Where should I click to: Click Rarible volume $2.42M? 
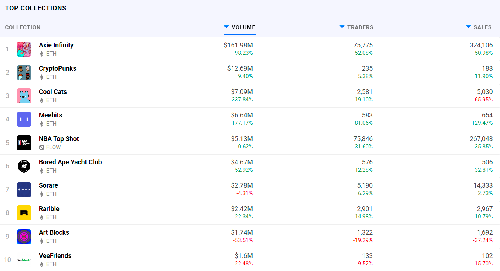coord(242,209)
